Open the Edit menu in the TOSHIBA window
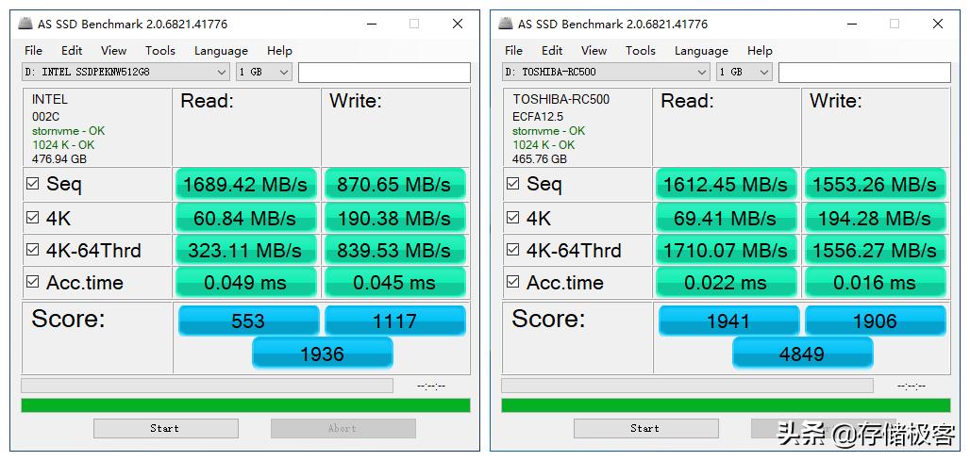The image size is (970, 461). (552, 51)
